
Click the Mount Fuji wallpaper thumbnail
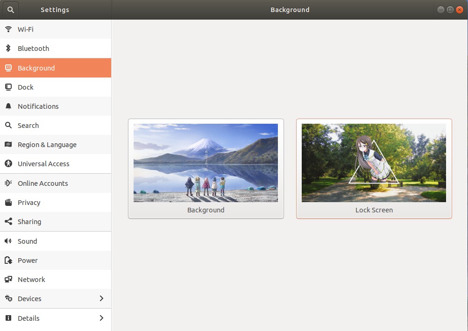[x=206, y=162]
